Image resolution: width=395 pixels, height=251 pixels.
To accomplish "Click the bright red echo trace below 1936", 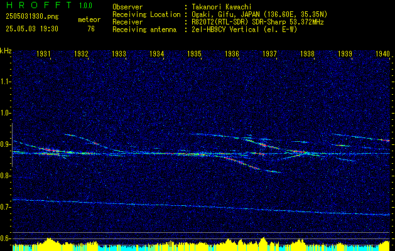I will tap(243, 164).
